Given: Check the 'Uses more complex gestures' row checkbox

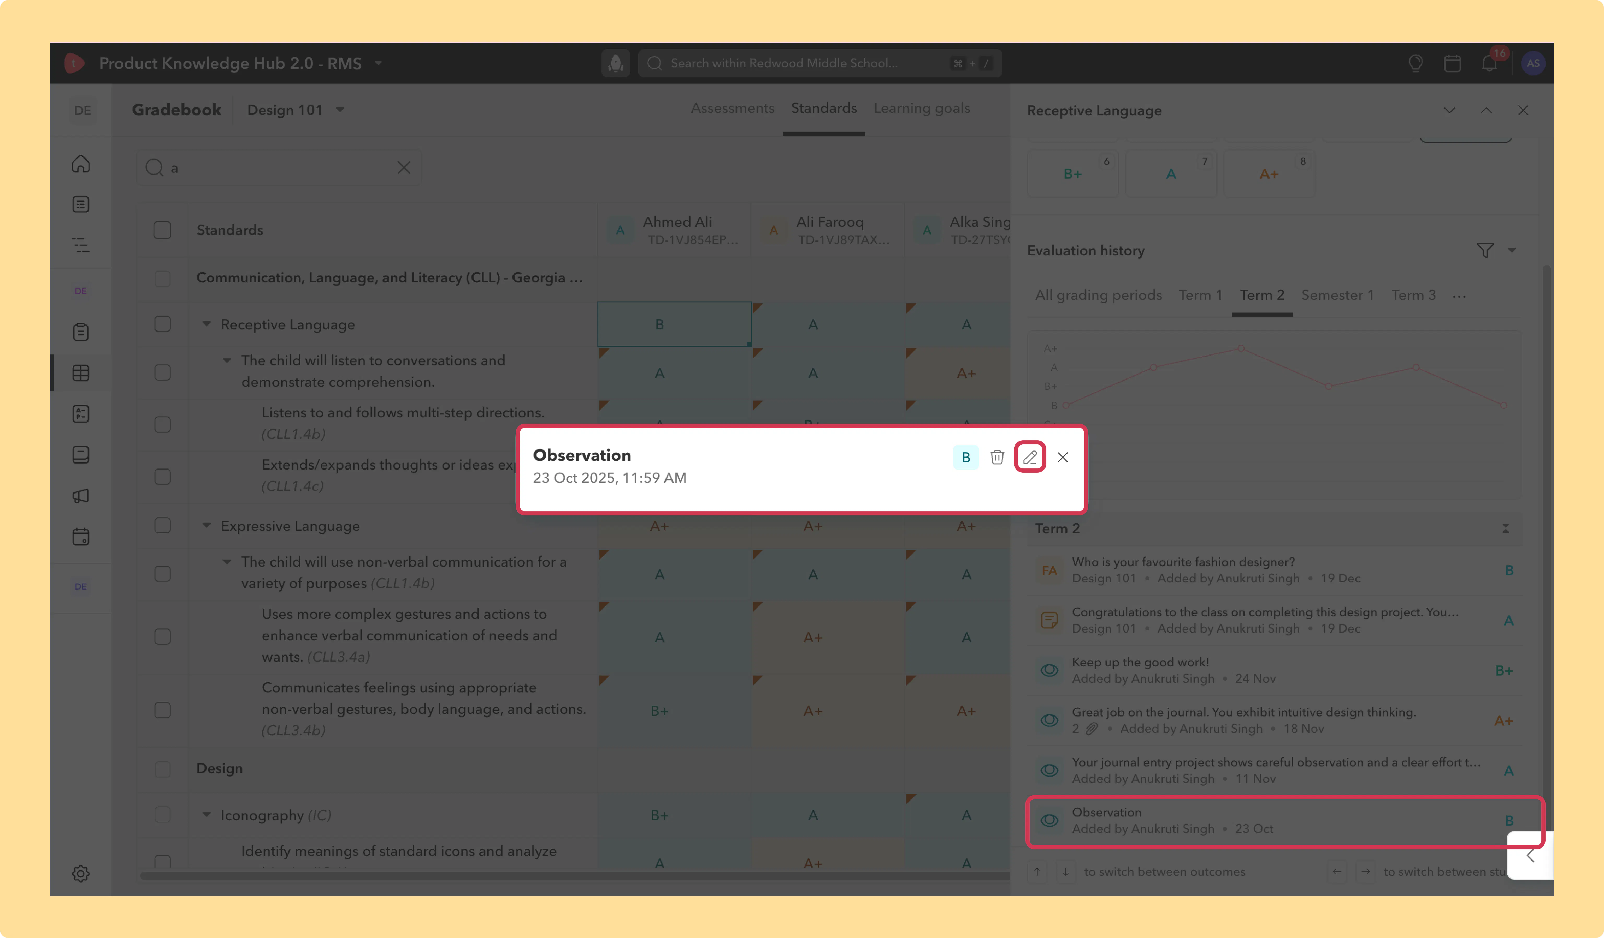Looking at the screenshot, I should coord(162,636).
